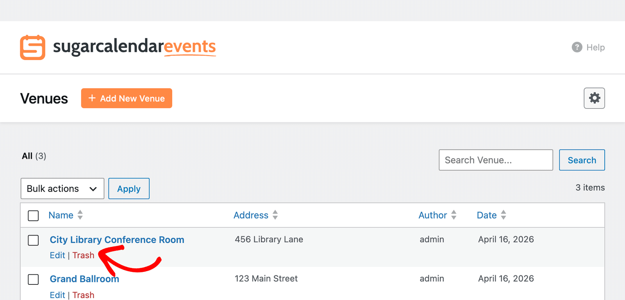Click the Venues page heading
This screenshot has width=625, height=300.
[x=44, y=98]
